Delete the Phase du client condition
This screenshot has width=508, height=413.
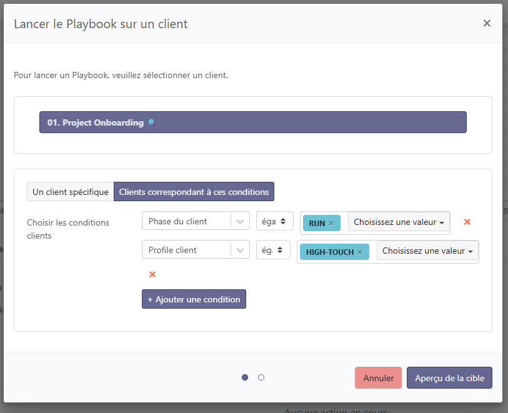pyautogui.click(x=467, y=222)
